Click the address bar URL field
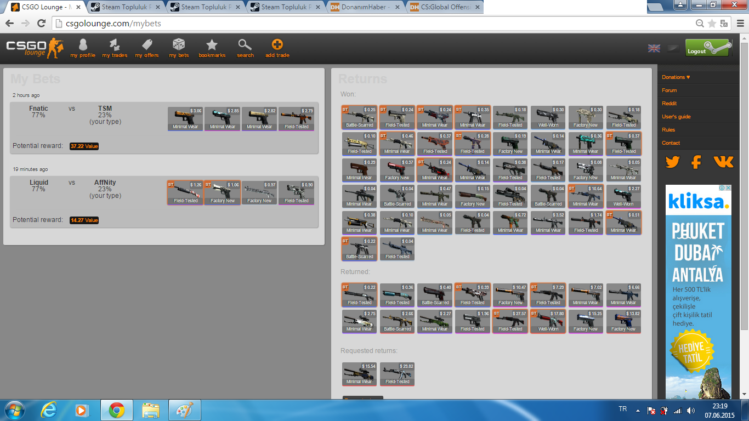749x421 pixels. pos(373,24)
